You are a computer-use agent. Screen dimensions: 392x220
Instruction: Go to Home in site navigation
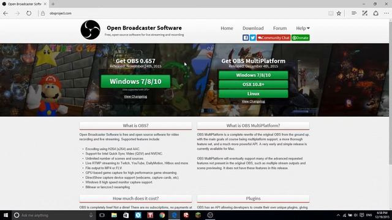click(227, 28)
